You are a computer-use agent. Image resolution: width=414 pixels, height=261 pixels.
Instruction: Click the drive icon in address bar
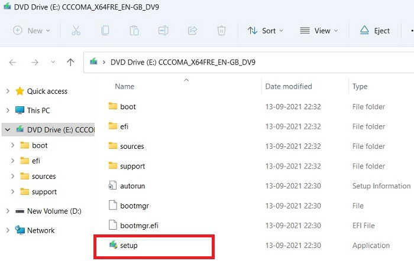click(93, 62)
